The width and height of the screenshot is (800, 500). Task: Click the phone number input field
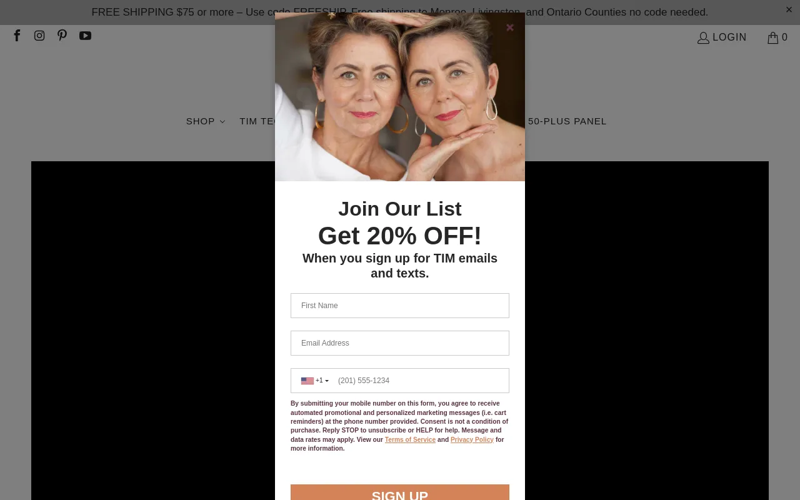pyautogui.click(x=421, y=381)
